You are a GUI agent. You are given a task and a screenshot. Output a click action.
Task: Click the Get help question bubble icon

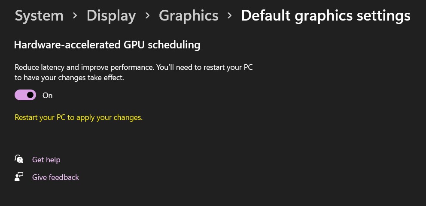(19, 159)
